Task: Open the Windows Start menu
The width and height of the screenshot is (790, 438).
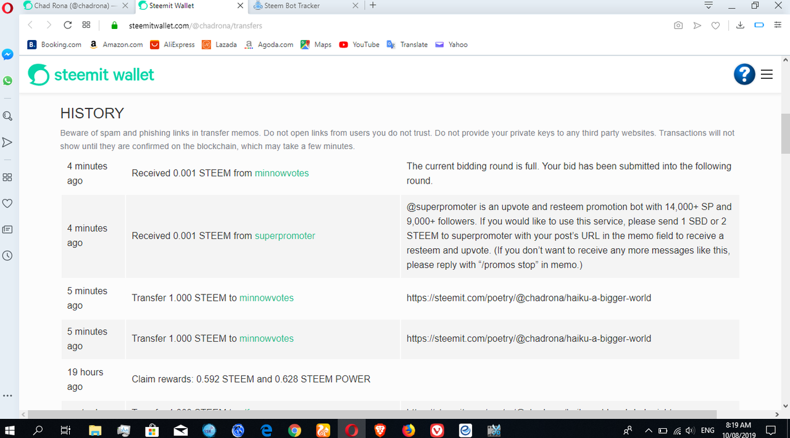Action: [11, 429]
